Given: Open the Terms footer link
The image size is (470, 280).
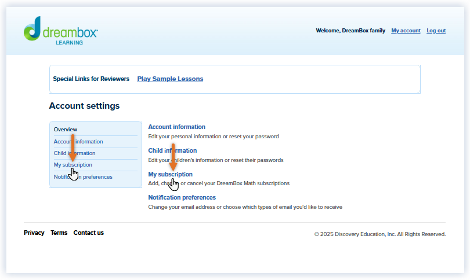Looking at the screenshot, I should [59, 233].
